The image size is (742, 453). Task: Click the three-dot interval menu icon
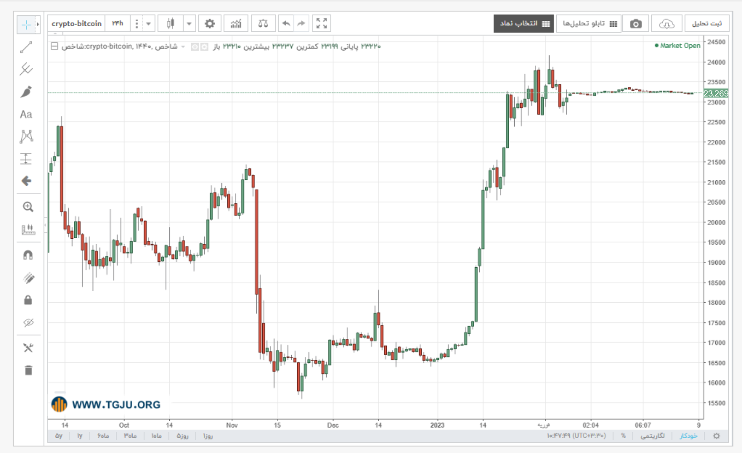137,24
